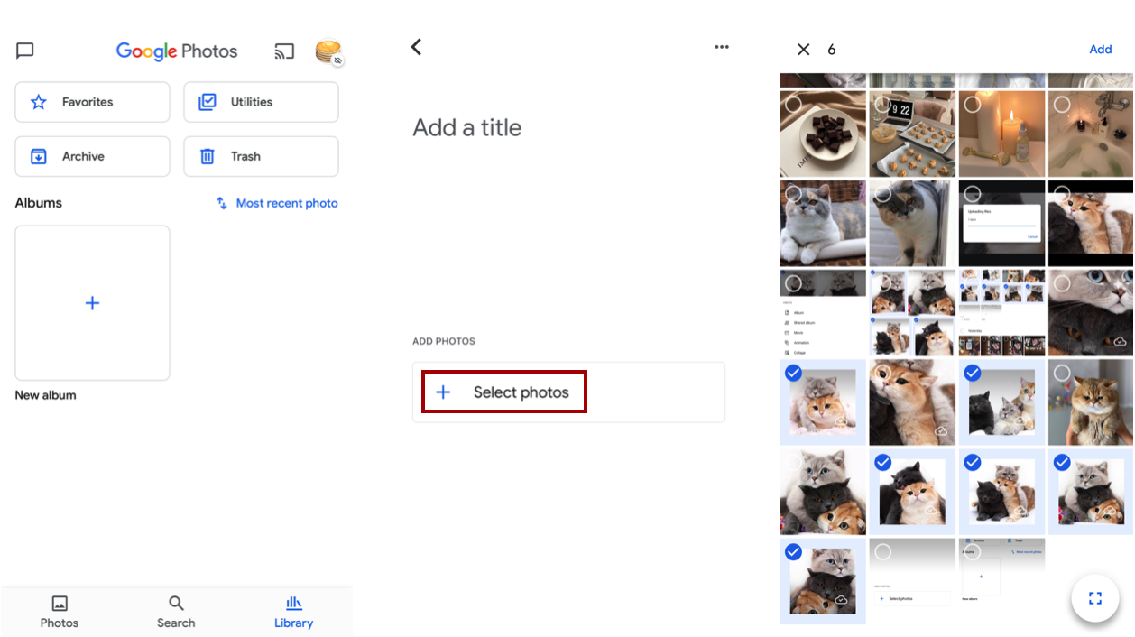Open the Trash folder

pyautogui.click(x=261, y=156)
